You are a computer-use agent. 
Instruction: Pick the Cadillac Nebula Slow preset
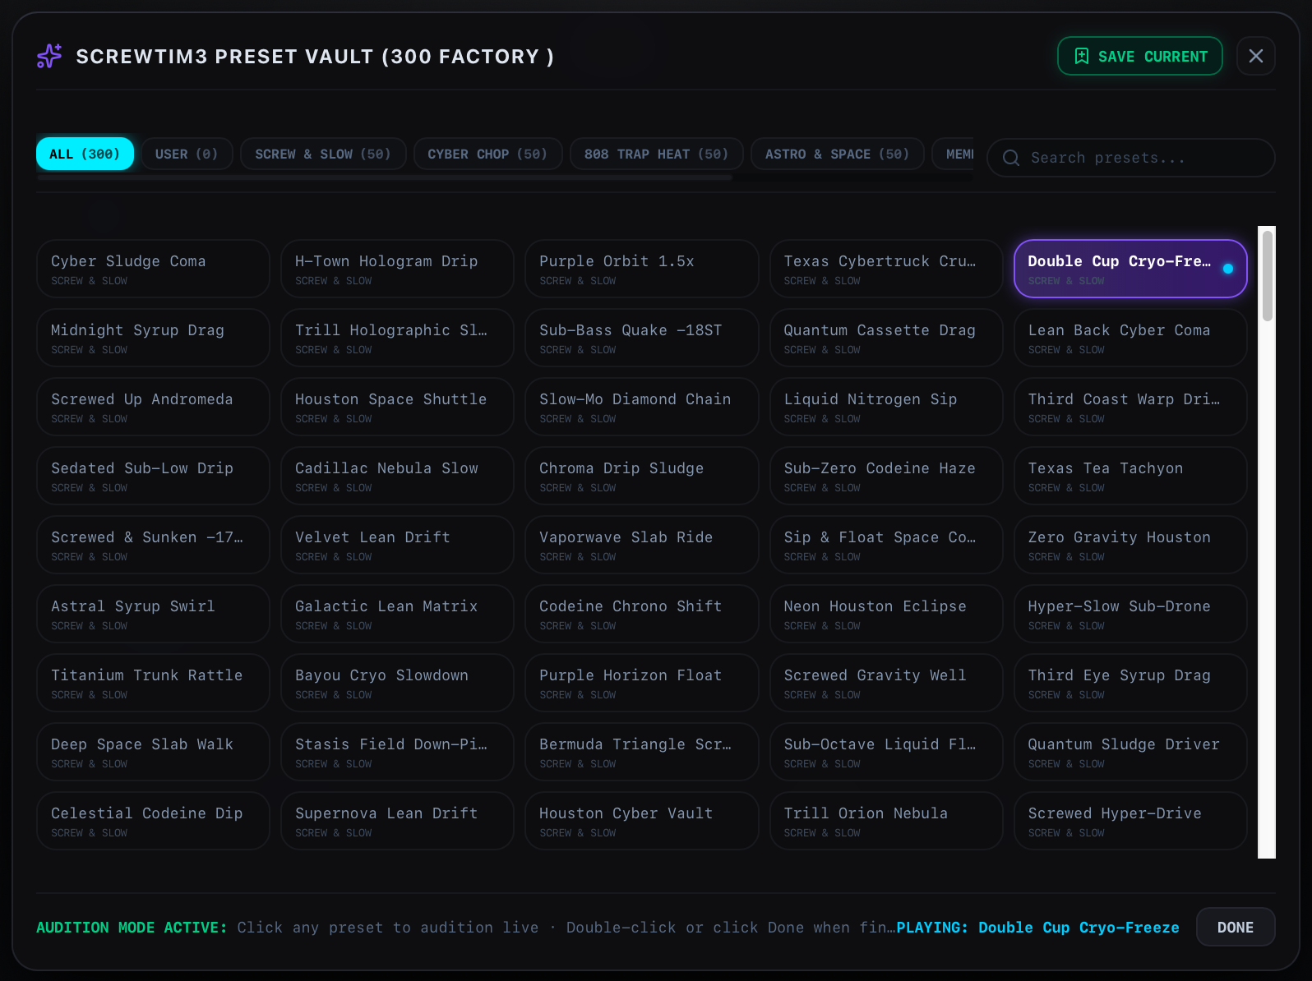(397, 476)
